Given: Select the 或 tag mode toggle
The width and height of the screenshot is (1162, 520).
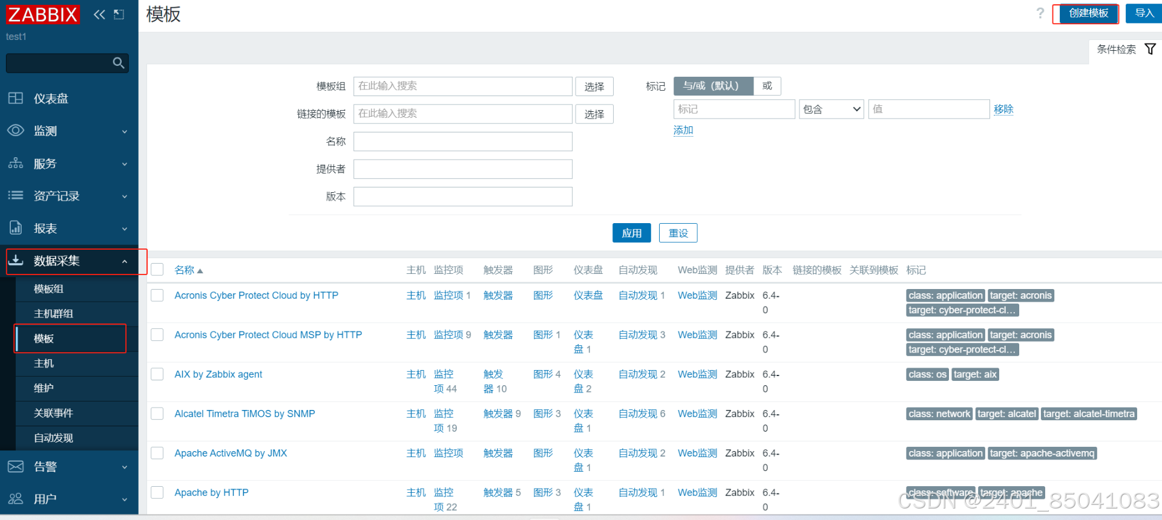Looking at the screenshot, I should pos(767,86).
